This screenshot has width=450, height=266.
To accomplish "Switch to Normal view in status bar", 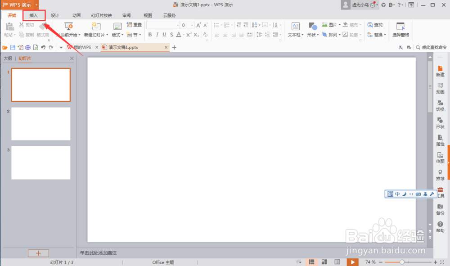I will coord(311,262).
